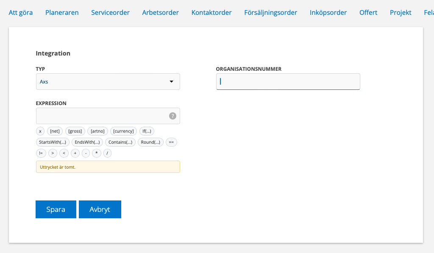This screenshot has height=253, width=434.
Task: Insert the asterisk multiply operator
Action: click(97, 153)
